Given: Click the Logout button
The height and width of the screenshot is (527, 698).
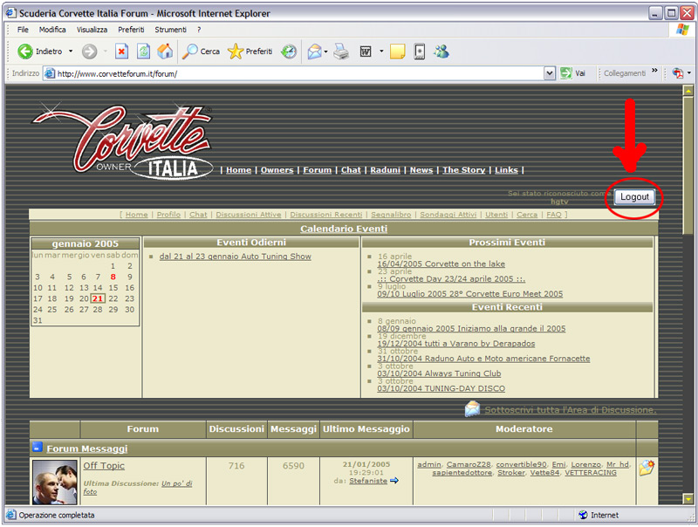Looking at the screenshot, I should coord(634,196).
